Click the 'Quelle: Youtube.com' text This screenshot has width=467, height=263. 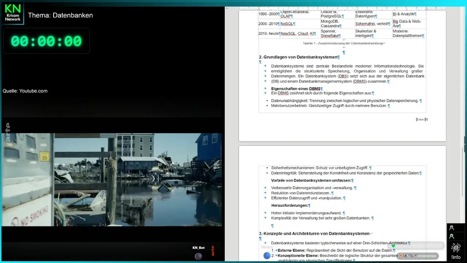coord(25,91)
